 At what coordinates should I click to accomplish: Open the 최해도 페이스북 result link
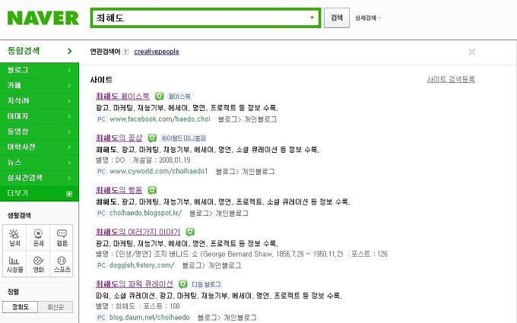pos(122,97)
